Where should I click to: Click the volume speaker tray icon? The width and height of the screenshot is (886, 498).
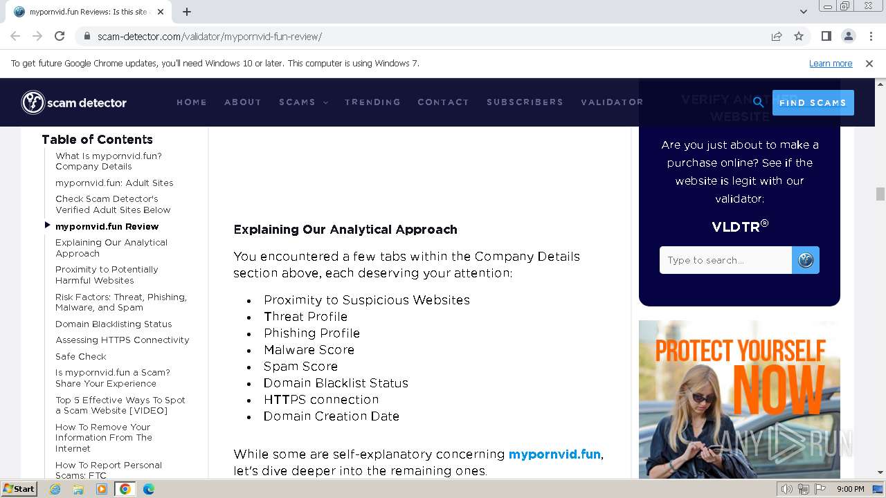coord(787,489)
